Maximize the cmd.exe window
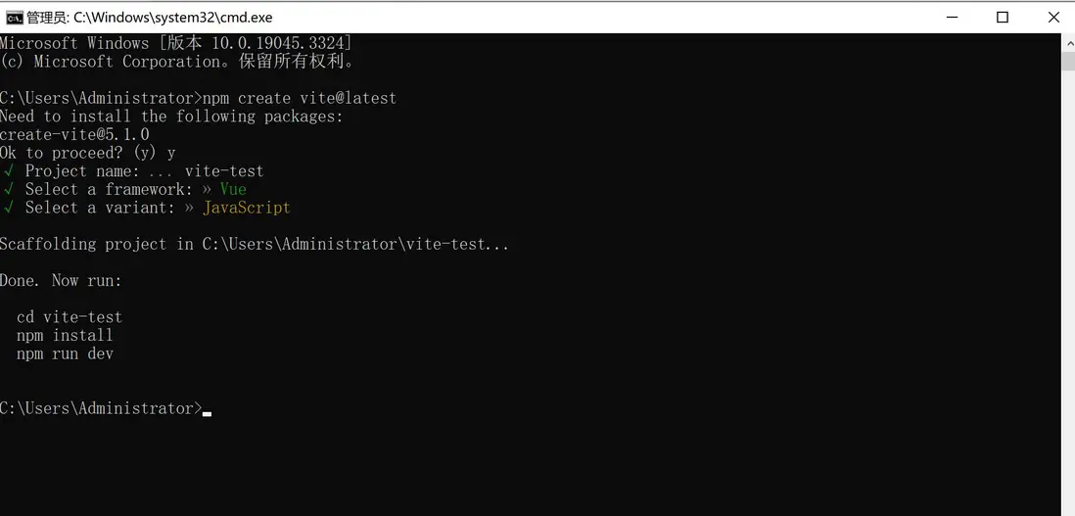 pos(1003,17)
